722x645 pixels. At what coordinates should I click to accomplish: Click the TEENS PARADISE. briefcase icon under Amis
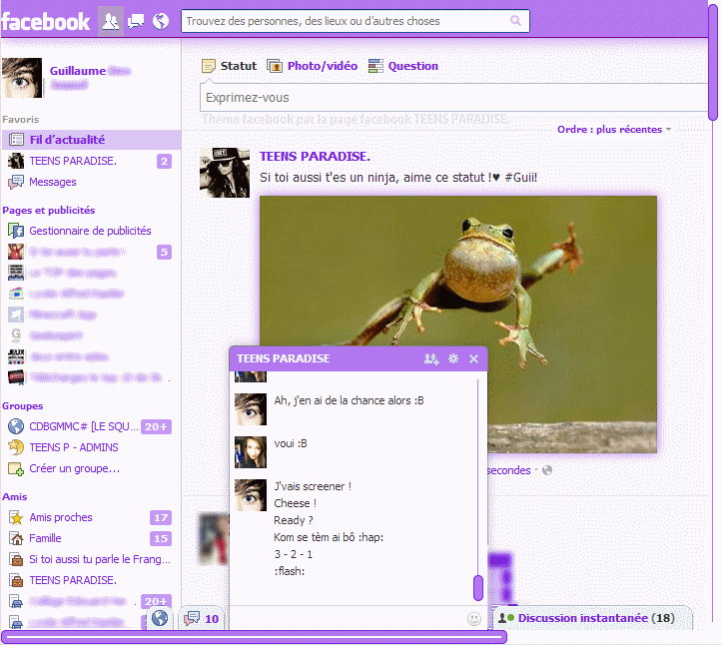pyautogui.click(x=16, y=580)
